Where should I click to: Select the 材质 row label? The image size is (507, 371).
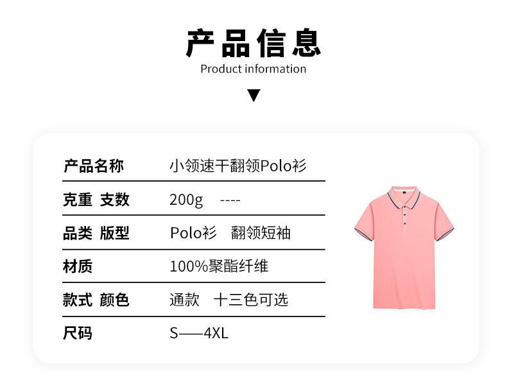tap(78, 266)
